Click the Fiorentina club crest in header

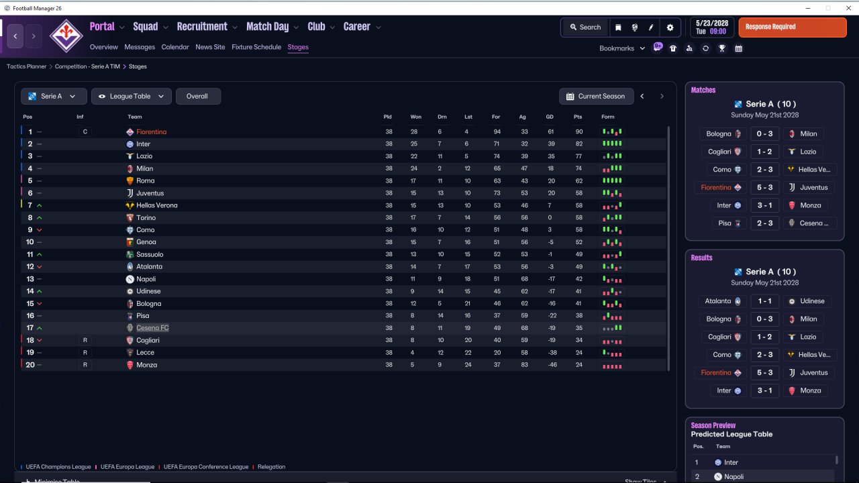click(67, 36)
